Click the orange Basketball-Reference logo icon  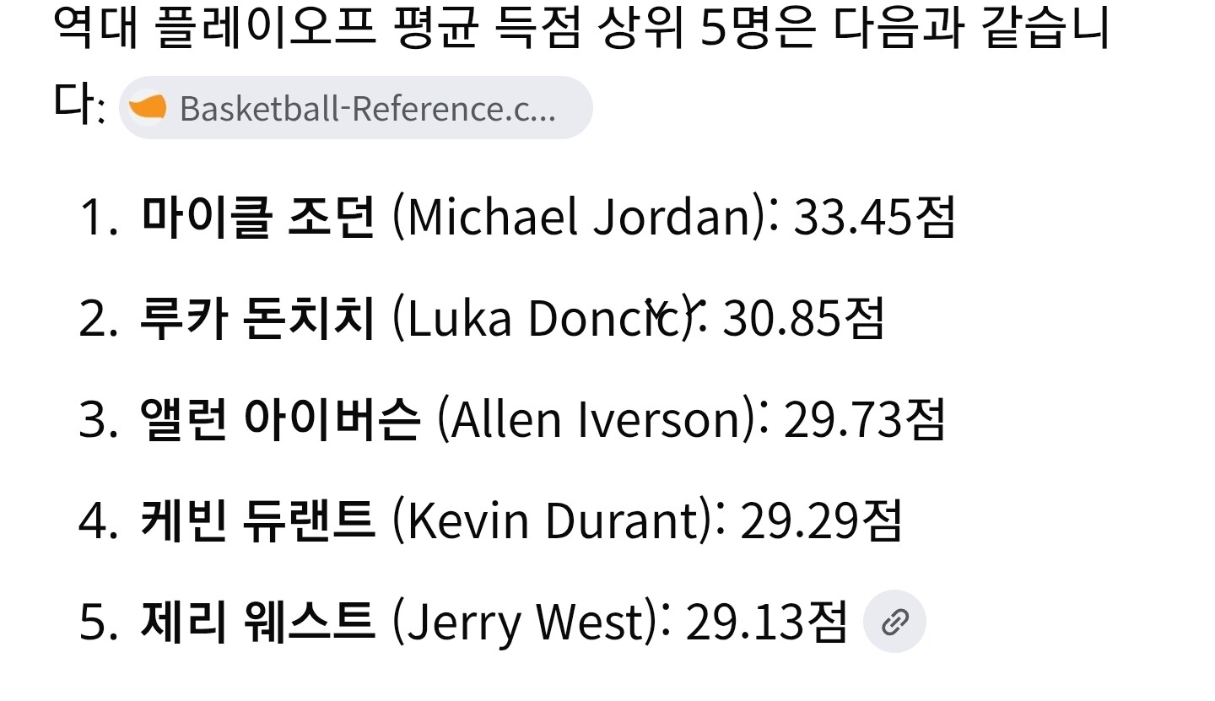(148, 108)
